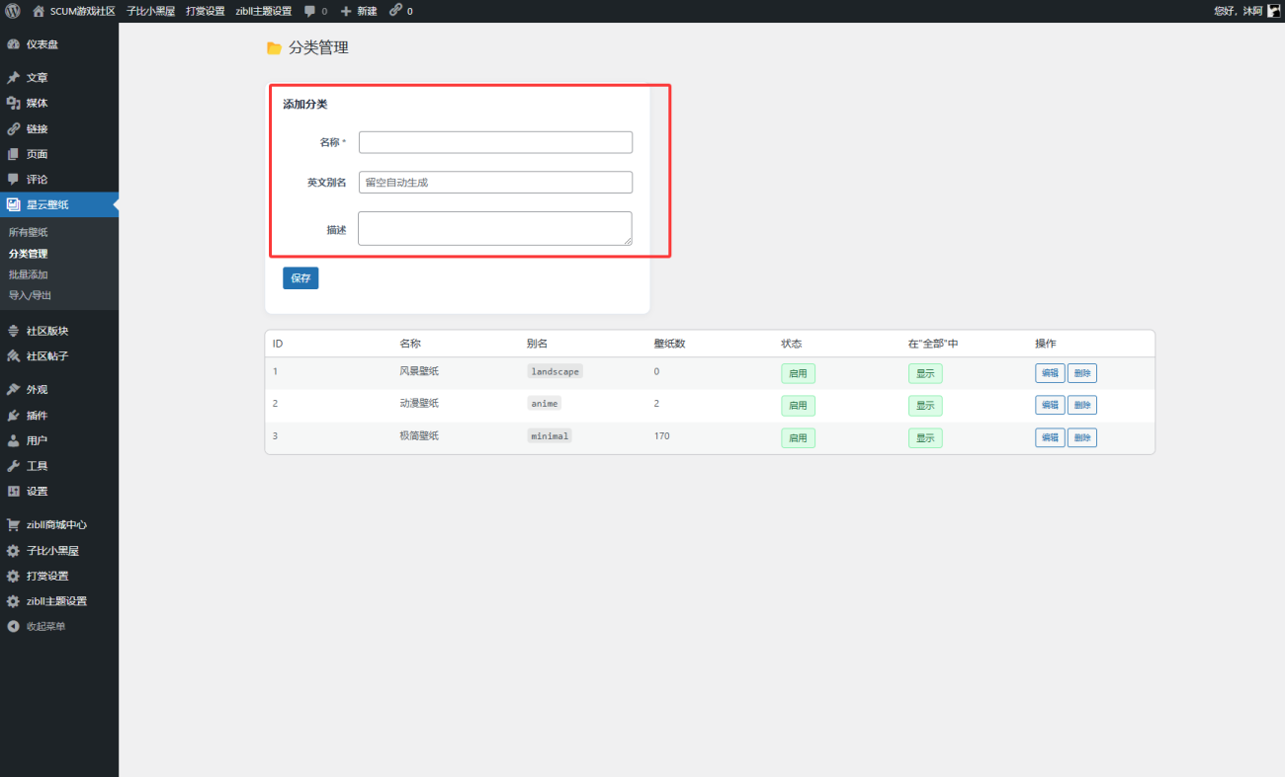Open 分类管理 submenu item
Viewport: 1285px width, 777px height.
click(28, 254)
